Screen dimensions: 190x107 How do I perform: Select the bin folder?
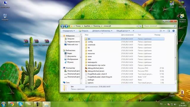[124, 39]
